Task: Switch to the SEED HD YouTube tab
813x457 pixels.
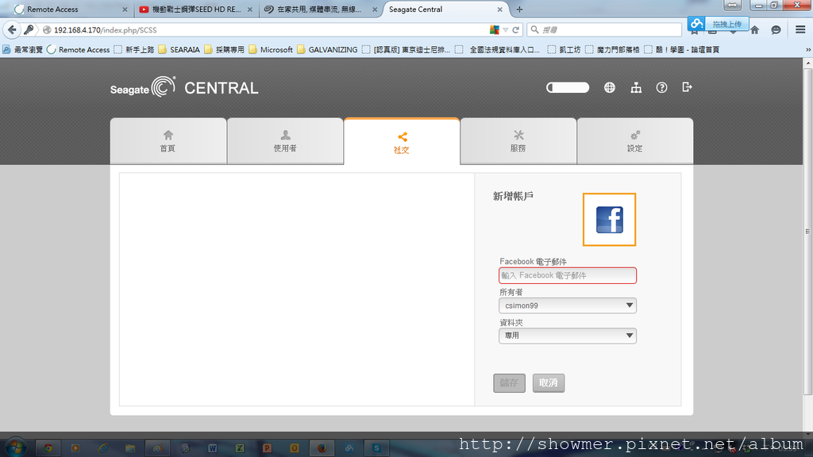Action: point(196,10)
